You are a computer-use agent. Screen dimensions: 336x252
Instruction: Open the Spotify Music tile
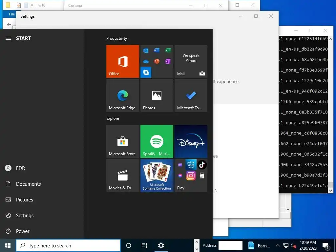coord(157,141)
